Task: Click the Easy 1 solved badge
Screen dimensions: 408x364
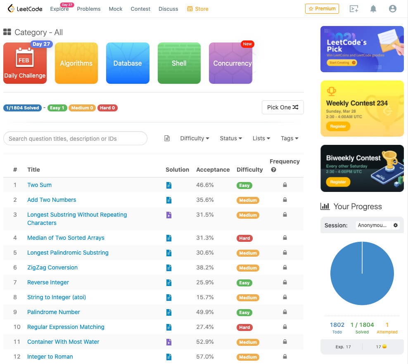Action: (57, 108)
